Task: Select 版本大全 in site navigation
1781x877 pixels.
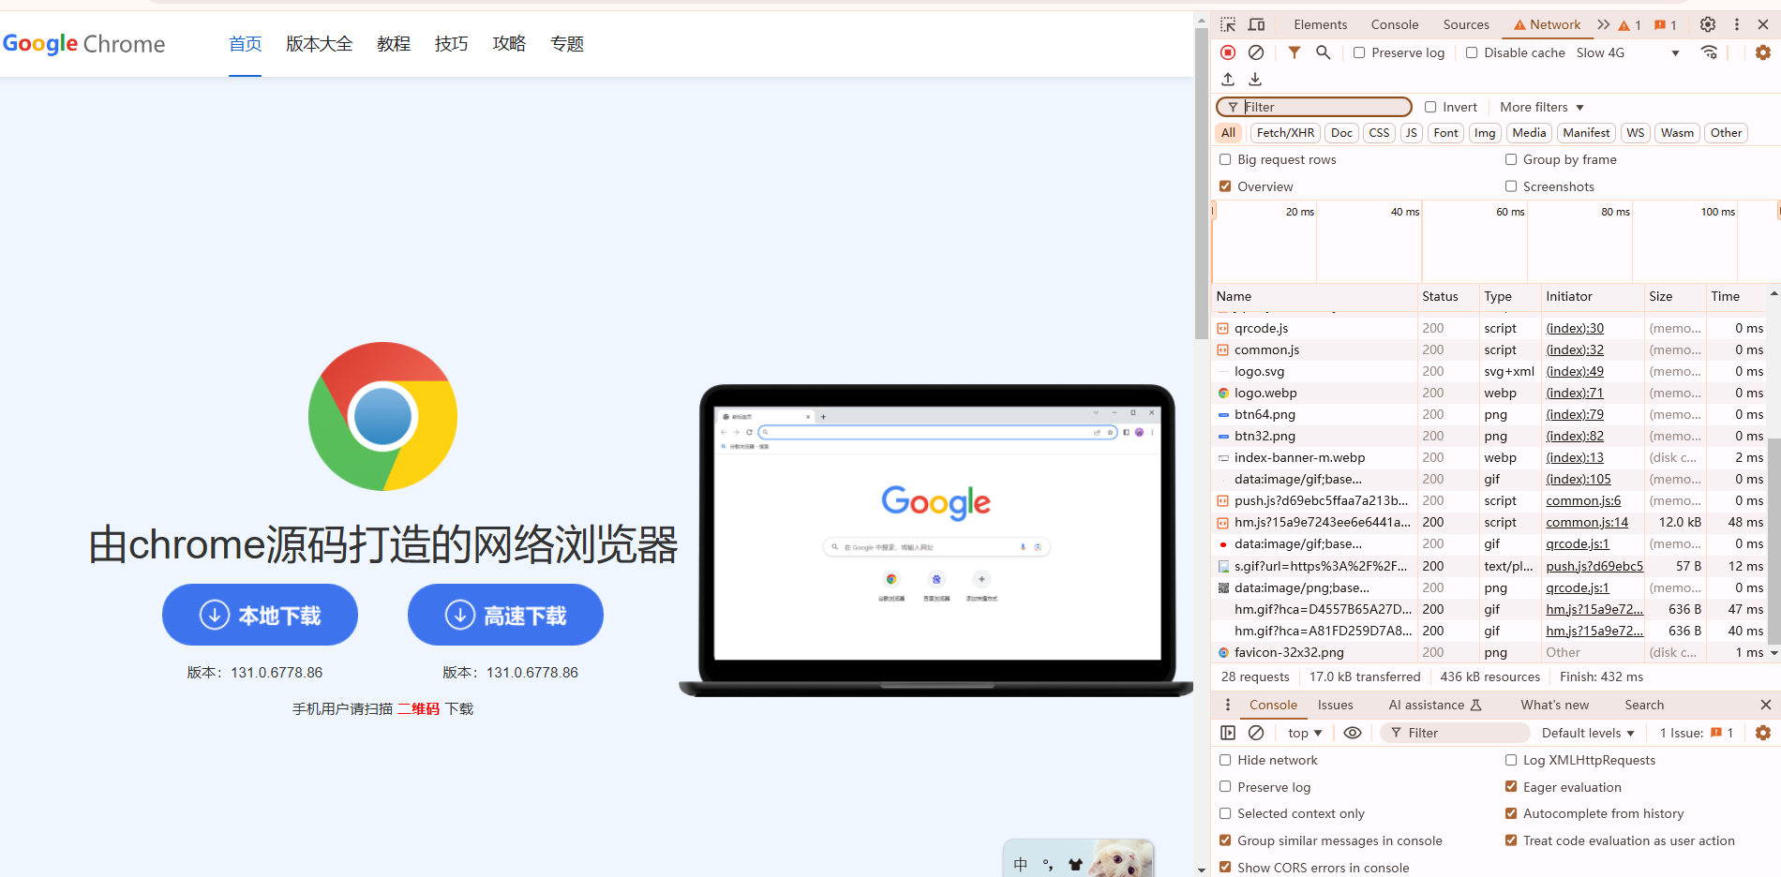Action: (x=320, y=44)
